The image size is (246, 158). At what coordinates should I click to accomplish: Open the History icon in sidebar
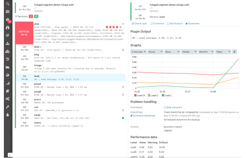[7, 59]
